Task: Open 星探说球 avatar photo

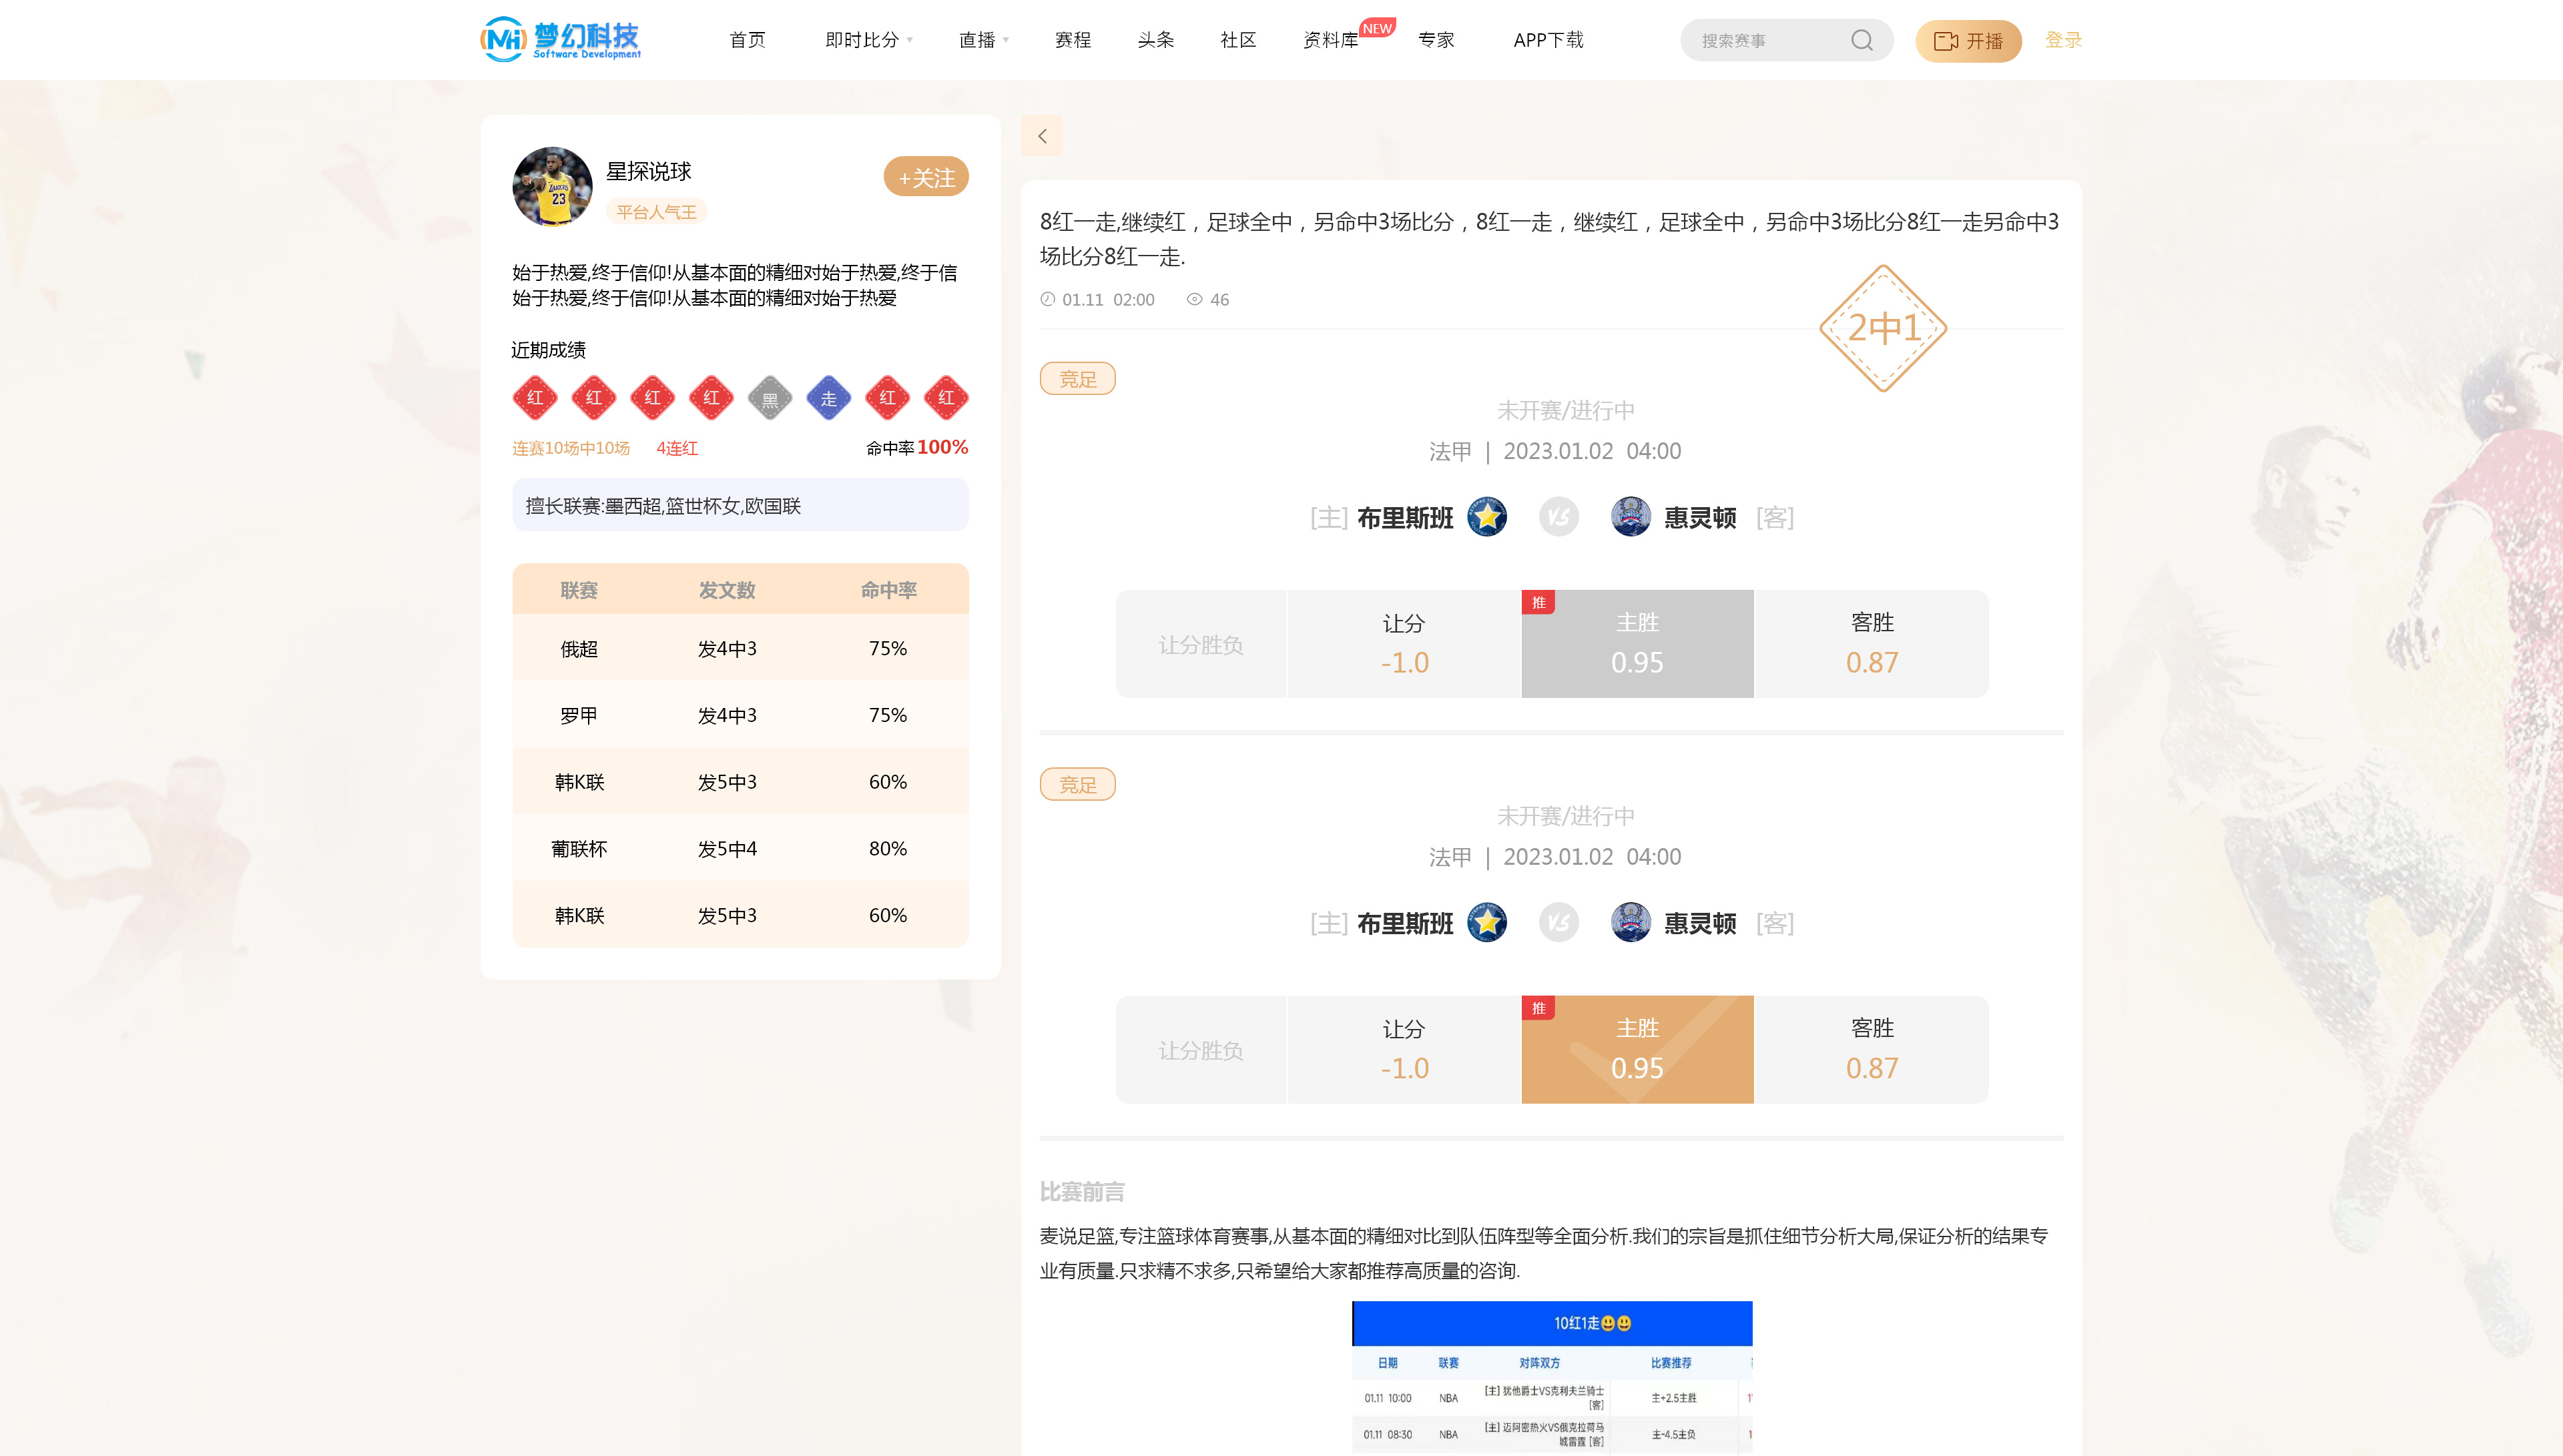Action: pyautogui.click(x=552, y=187)
